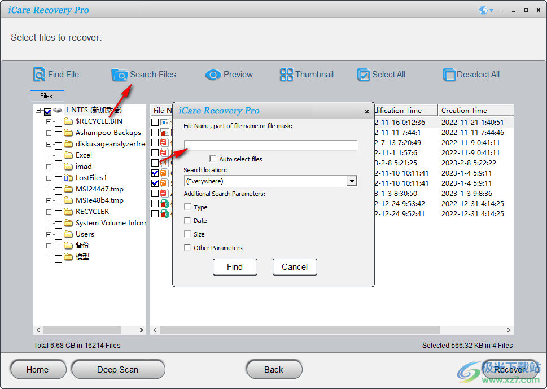The image size is (547, 389).
Task: Start a Deep Scan
Action: coord(117,369)
